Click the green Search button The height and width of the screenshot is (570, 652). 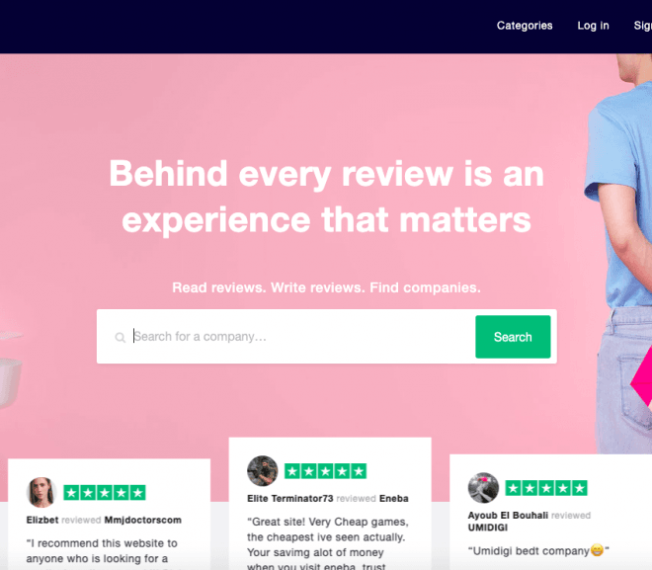pyautogui.click(x=513, y=337)
